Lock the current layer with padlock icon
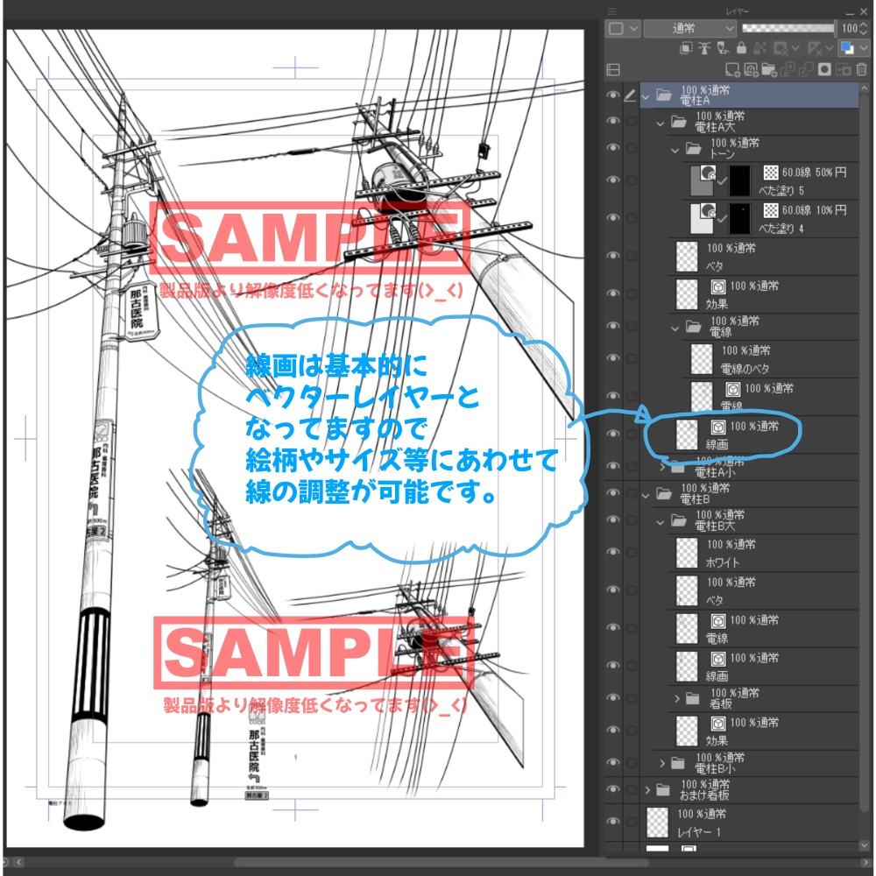 [x=741, y=49]
